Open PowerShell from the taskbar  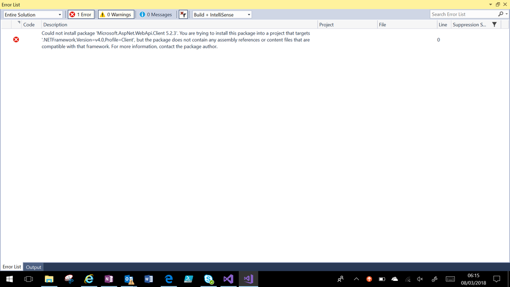189,279
